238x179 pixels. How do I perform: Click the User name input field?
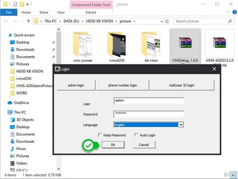click(148, 101)
